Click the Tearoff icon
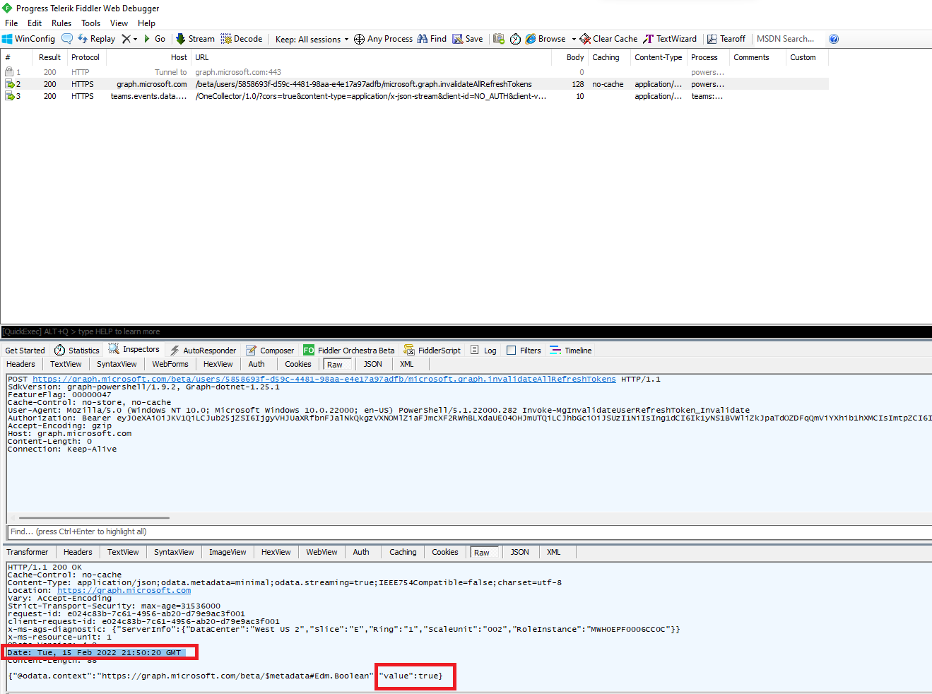 [726, 39]
